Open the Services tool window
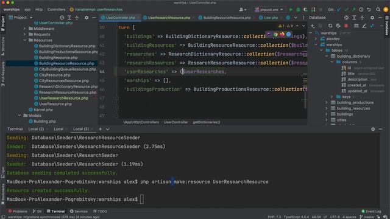Screen dimensions: 390x219 pyautogui.click(x=79, y=211)
